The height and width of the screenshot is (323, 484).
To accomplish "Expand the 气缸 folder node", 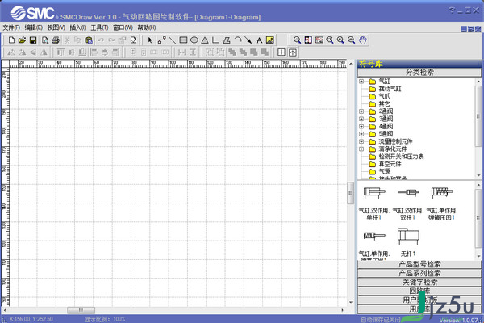I will coord(361,82).
